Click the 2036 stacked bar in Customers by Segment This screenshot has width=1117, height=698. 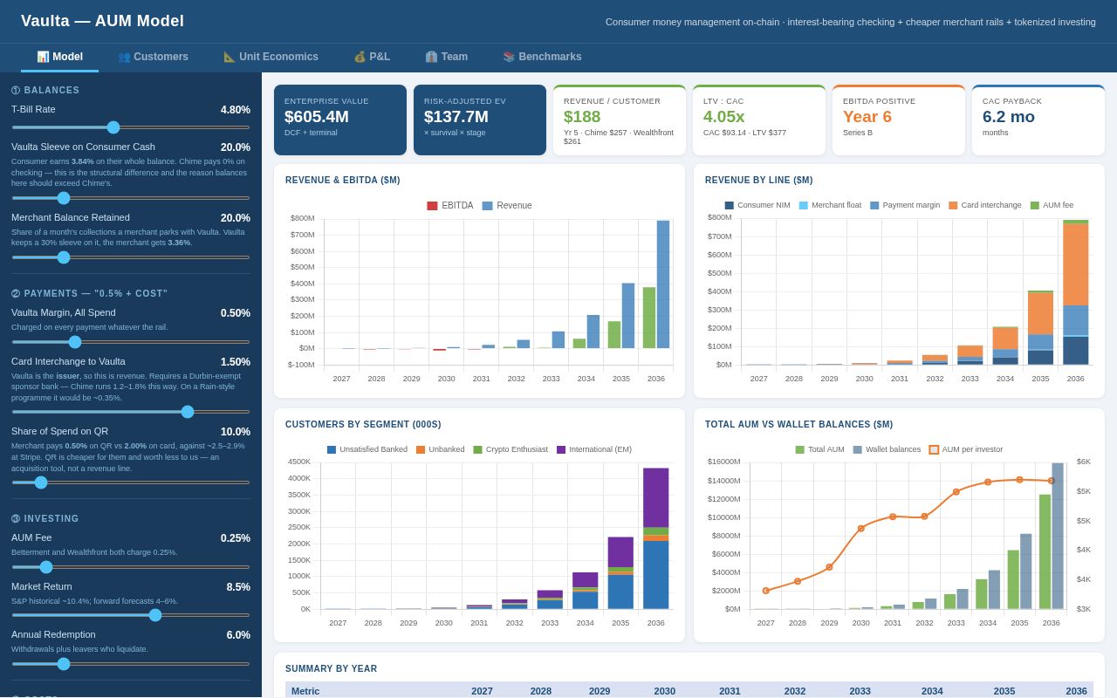(x=656, y=538)
